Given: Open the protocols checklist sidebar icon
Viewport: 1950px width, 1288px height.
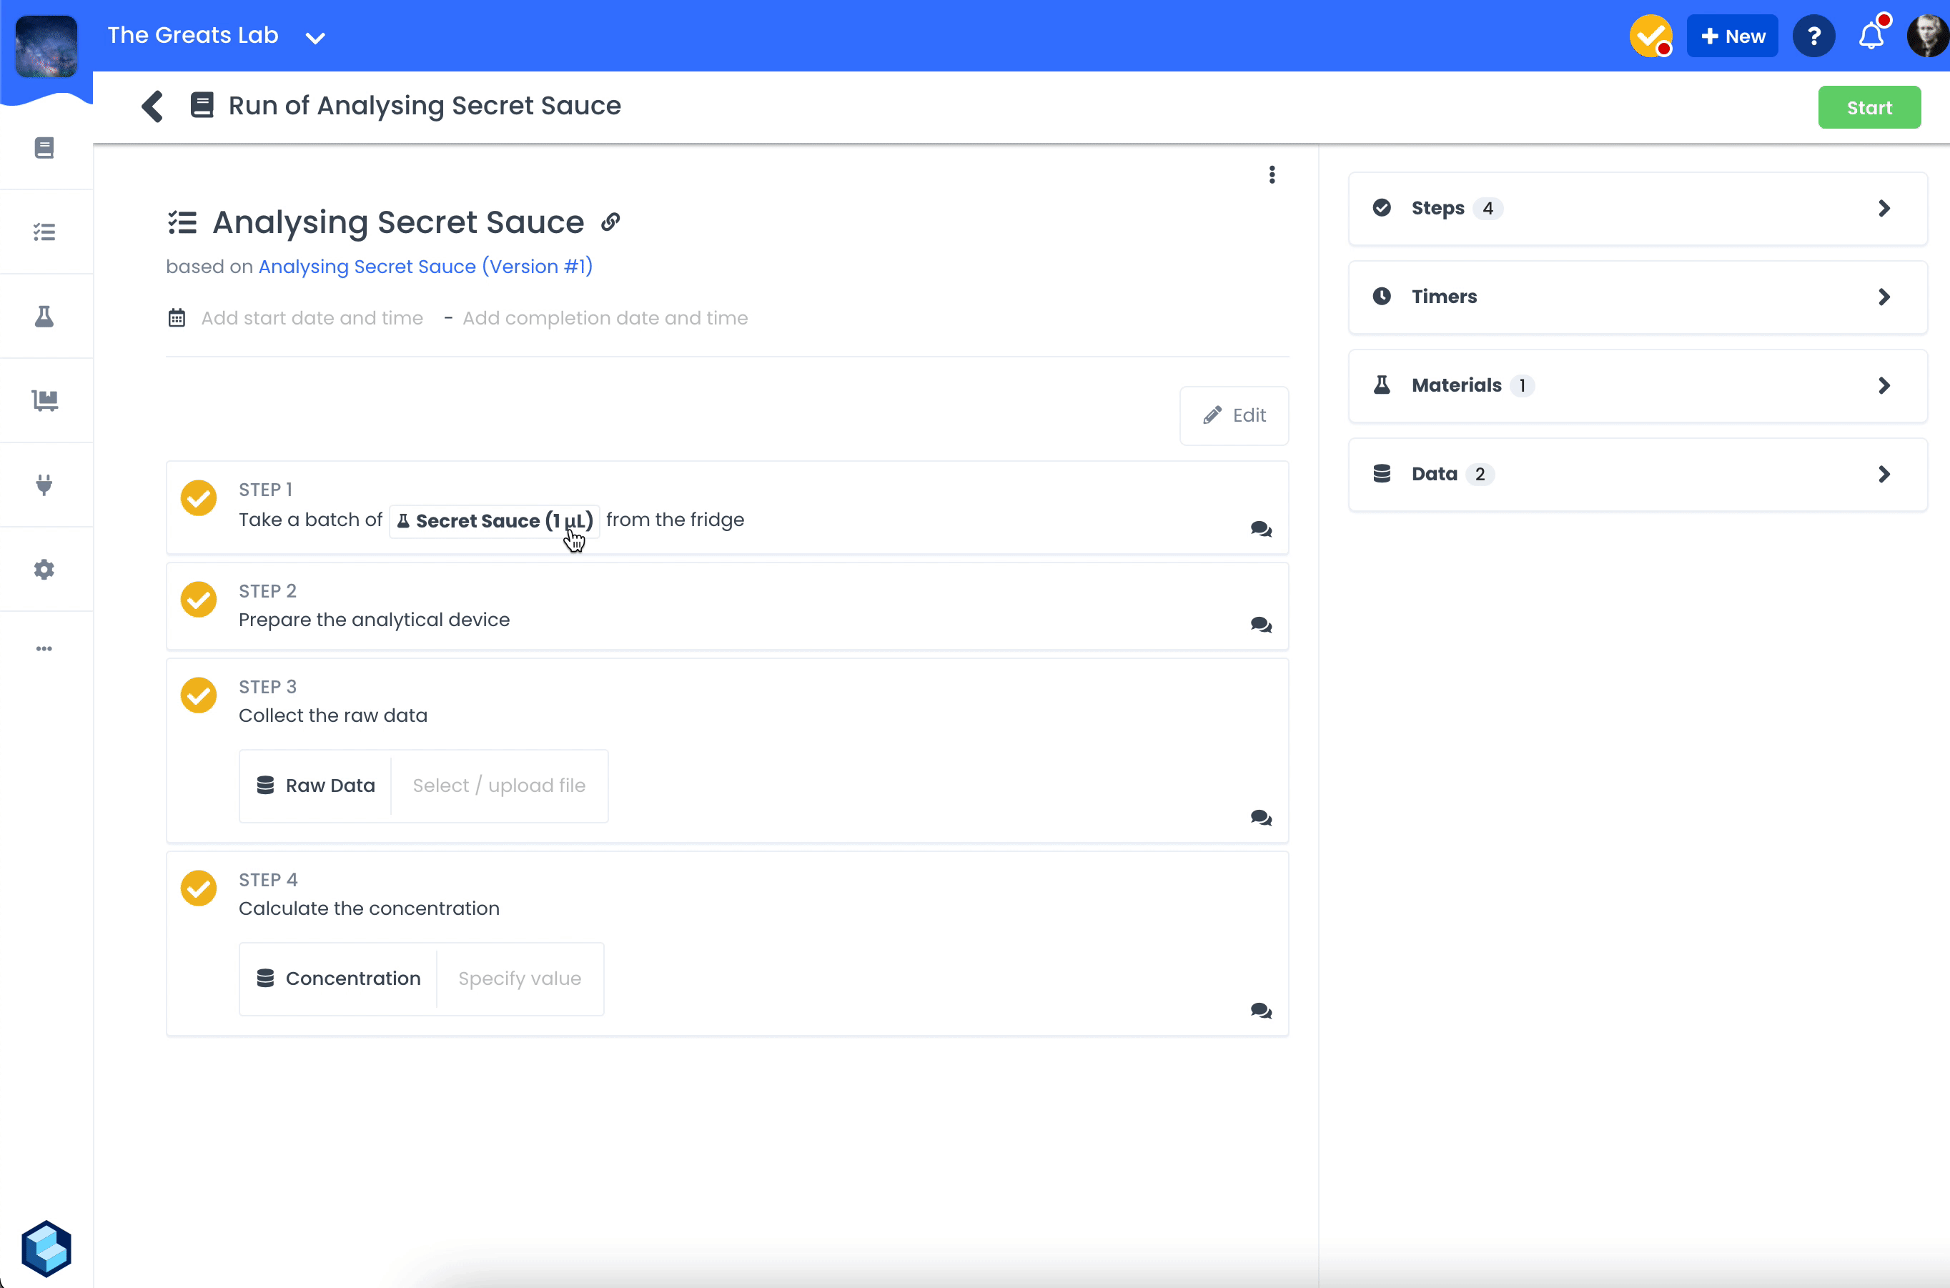Looking at the screenshot, I should (x=44, y=232).
